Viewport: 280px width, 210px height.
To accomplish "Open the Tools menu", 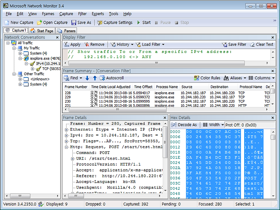I will tap(114, 14).
